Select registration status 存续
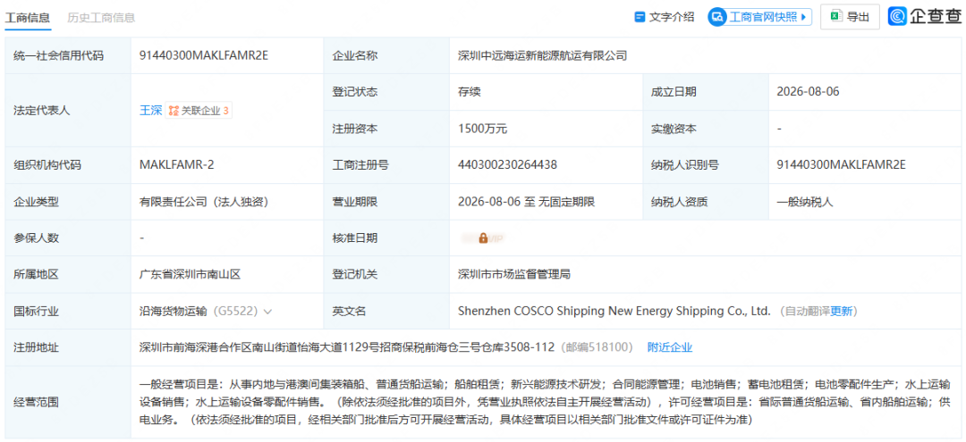This screenshot has width=966, height=442. pos(469,92)
